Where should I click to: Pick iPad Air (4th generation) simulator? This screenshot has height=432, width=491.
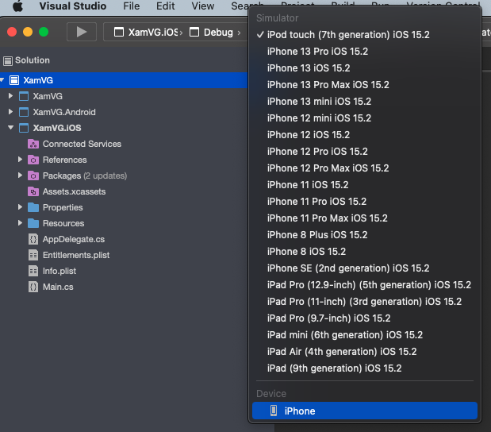point(341,352)
